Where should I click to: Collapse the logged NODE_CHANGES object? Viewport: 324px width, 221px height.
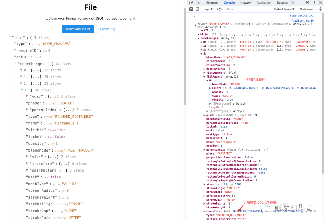pyautogui.click(x=196, y=25)
